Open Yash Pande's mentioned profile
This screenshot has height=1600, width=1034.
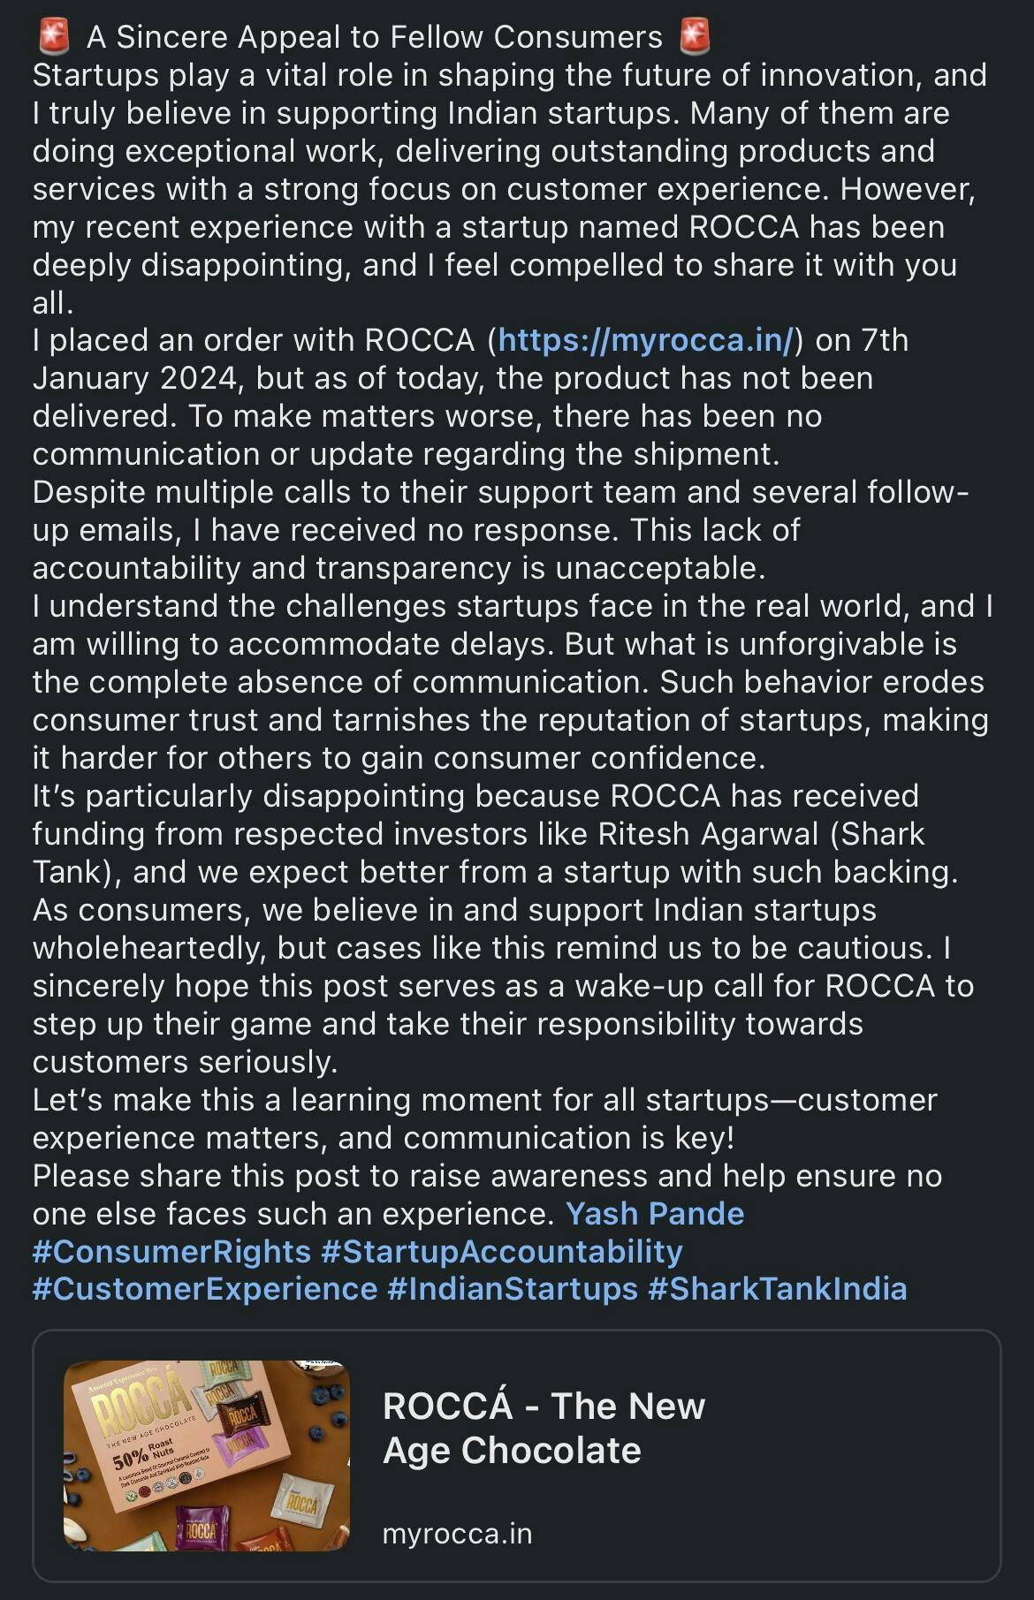pyautogui.click(x=655, y=1214)
